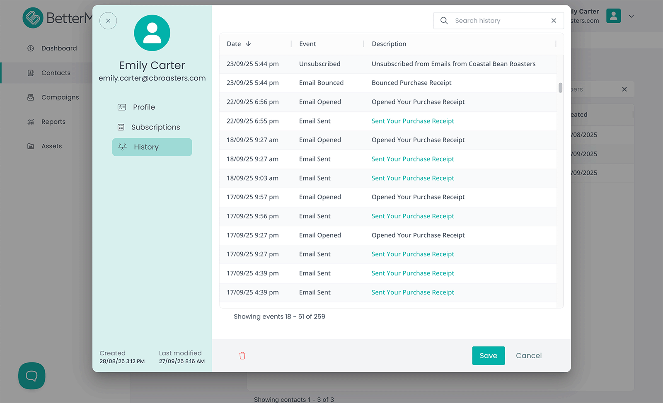Open the Subscriptions tab
This screenshot has height=403, width=663.
click(x=155, y=127)
